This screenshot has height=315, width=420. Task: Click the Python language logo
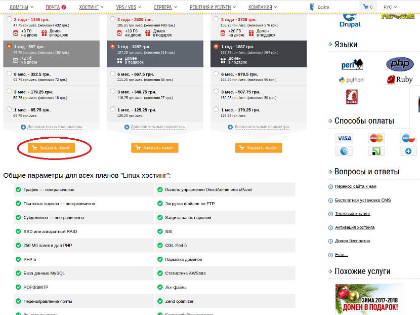pos(351,80)
